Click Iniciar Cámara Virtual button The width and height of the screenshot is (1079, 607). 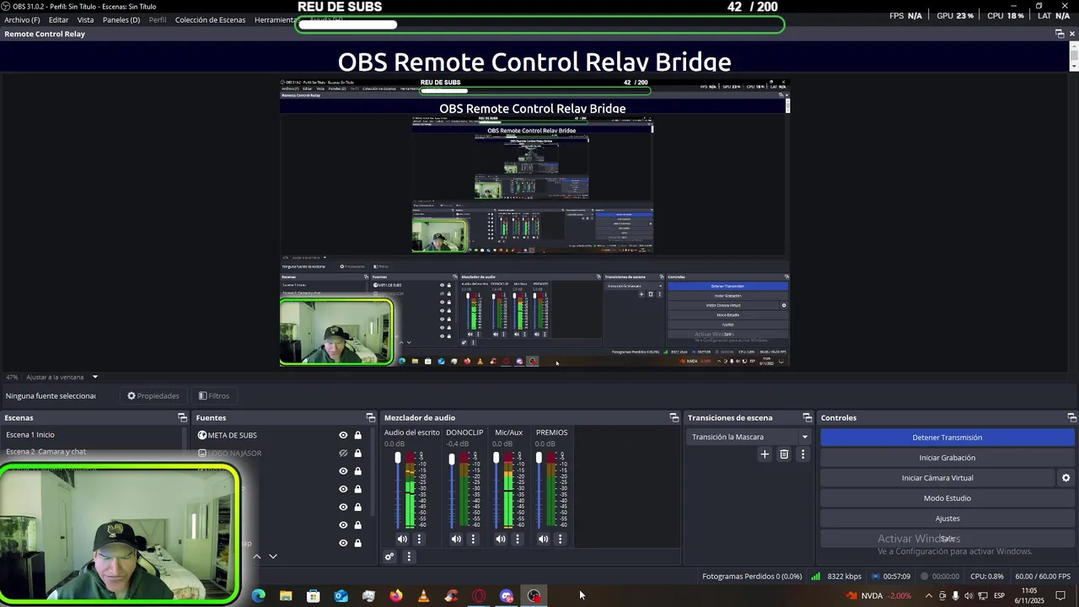937,478
